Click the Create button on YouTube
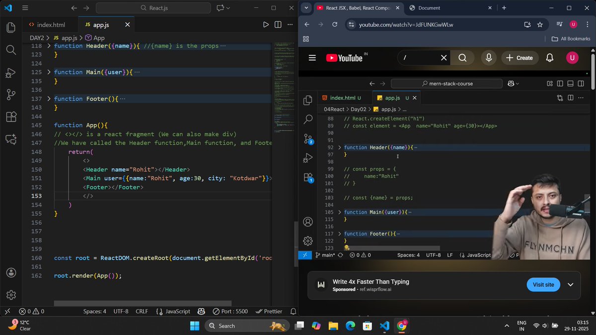The image size is (596, 335). 520,58
